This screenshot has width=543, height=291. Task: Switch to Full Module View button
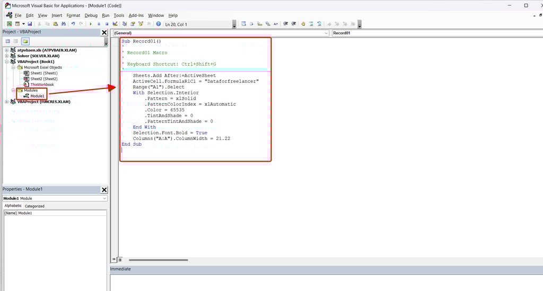(119, 260)
